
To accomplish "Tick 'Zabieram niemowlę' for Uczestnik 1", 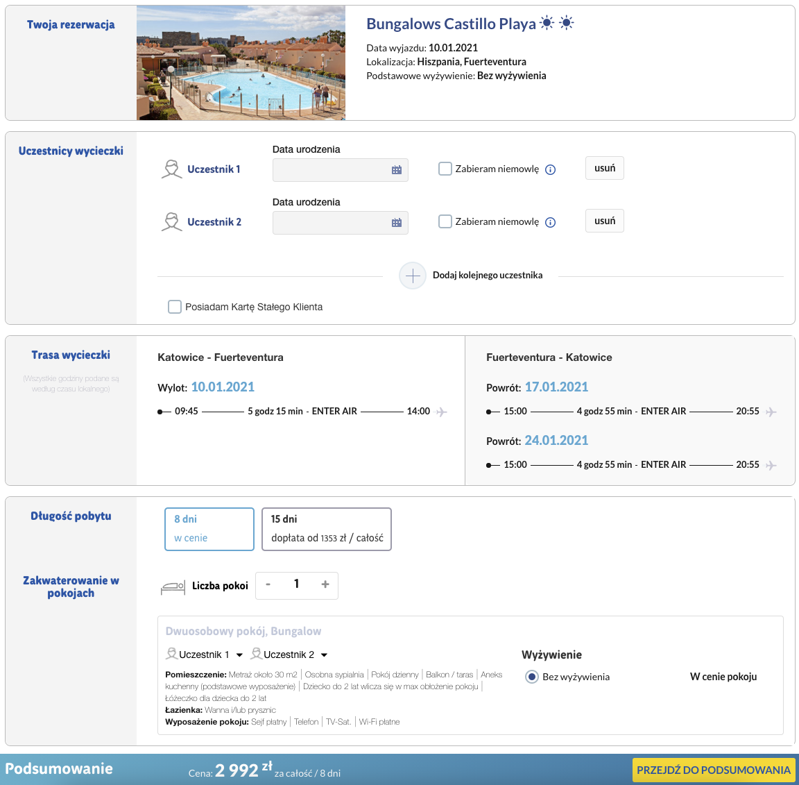I will pyautogui.click(x=445, y=169).
